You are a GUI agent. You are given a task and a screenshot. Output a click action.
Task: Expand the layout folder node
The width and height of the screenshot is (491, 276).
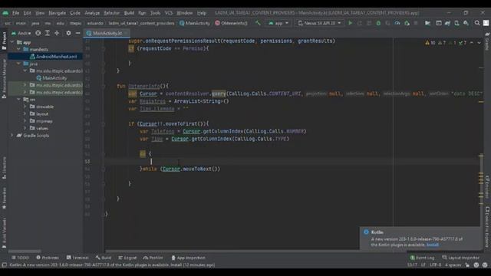click(25, 114)
